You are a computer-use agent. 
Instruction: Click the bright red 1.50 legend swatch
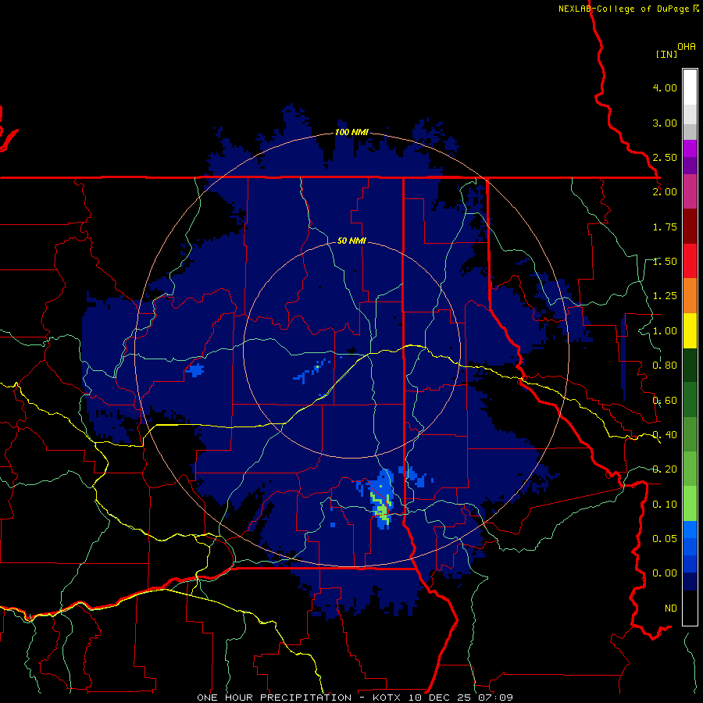(690, 261)
